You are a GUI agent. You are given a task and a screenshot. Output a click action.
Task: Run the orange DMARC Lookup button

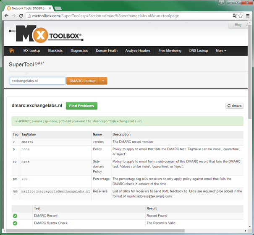[x=82, y=81]
